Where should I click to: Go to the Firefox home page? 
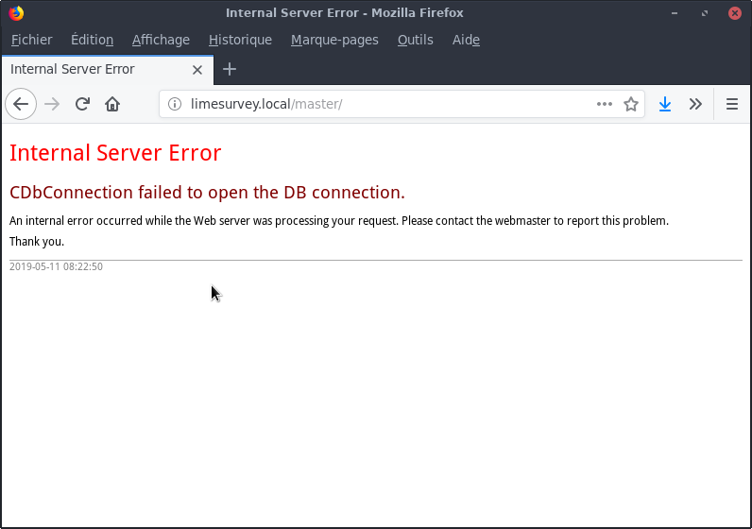pyautogui.click(x=112, y=104)
